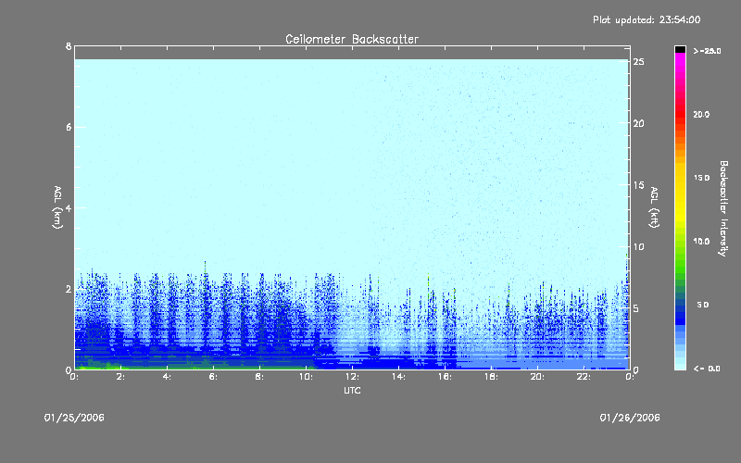Click the 6 km tick label
741x463 pixels.
pyautogui.click(x=69, y=127)
